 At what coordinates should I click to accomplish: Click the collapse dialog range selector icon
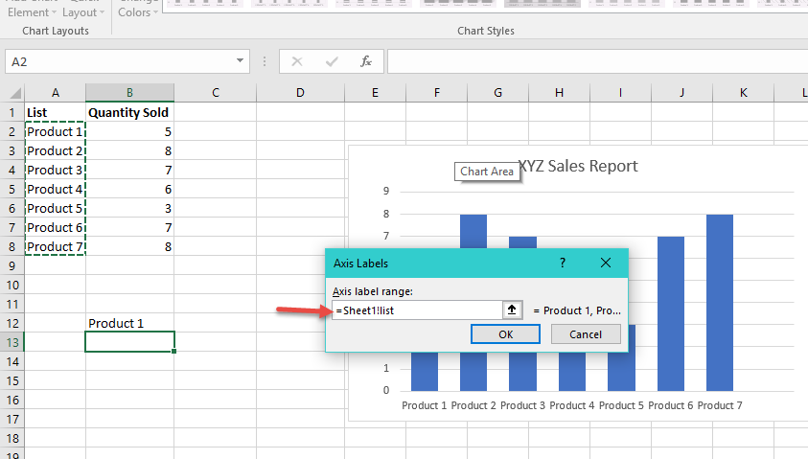(x=512, y=310)
